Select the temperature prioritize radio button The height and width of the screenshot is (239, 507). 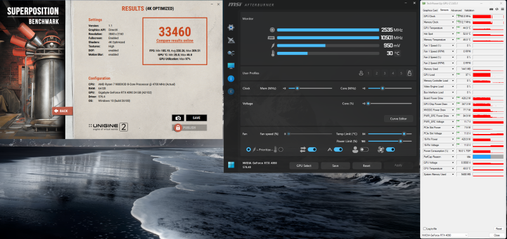click(281, 149)
